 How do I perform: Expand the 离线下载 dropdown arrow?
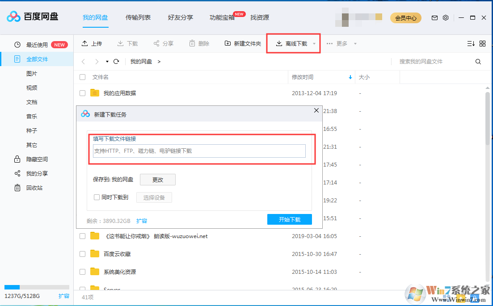pyautogui.click(x=314, y=44)
